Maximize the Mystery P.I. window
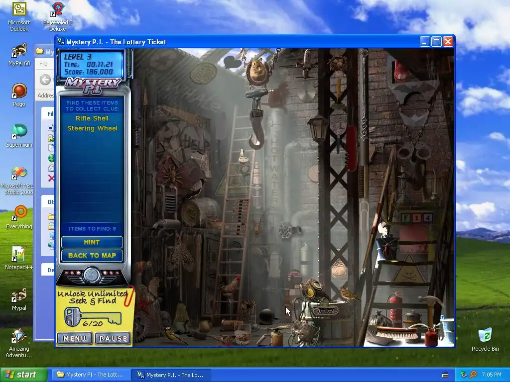The image size is (510, 382). pos(436,42)
